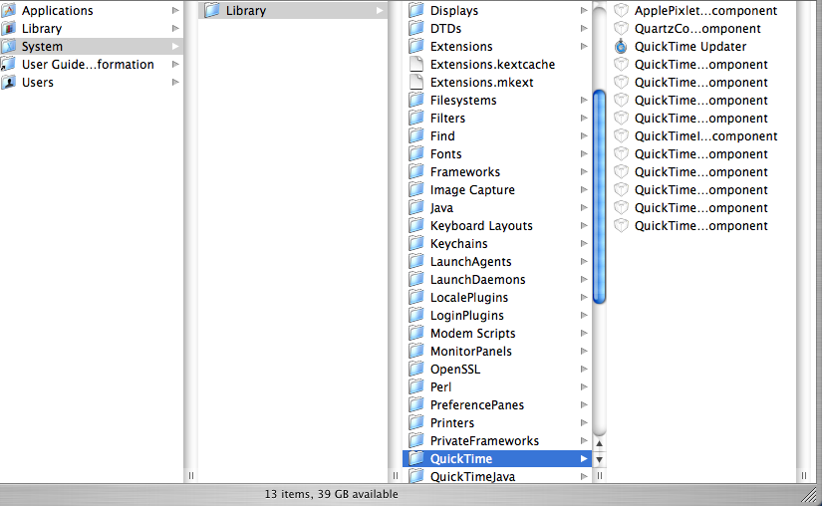
Task: Click the arrow beside LaunchDaemons
Action: click(584, 279)
